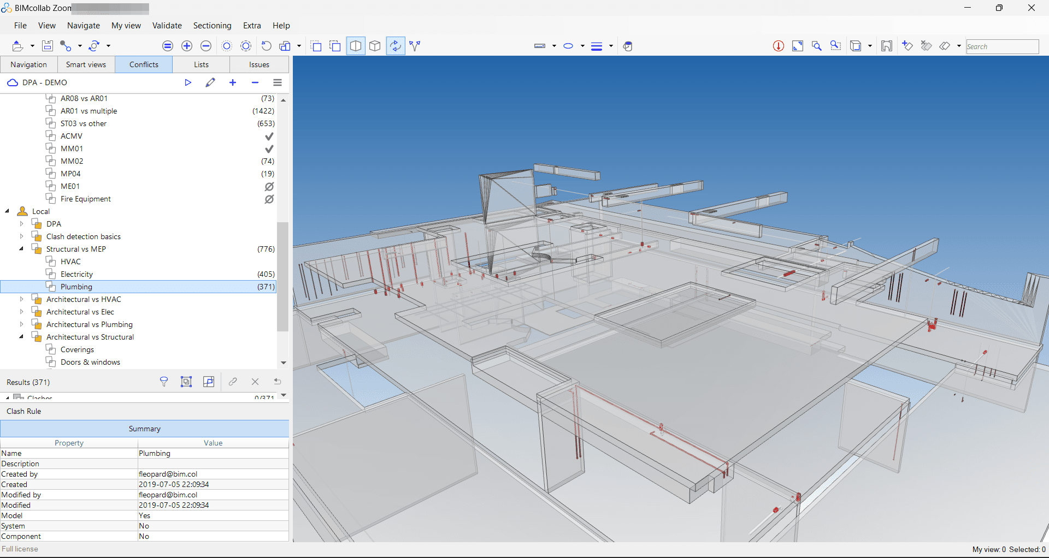Select the zoom in tool on the toolbar
This screenshot has height=558, width=1049.
[187, 46]
